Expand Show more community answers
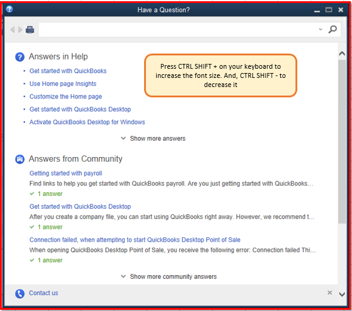This screenshot has height=311, width=352. (169, 277)
